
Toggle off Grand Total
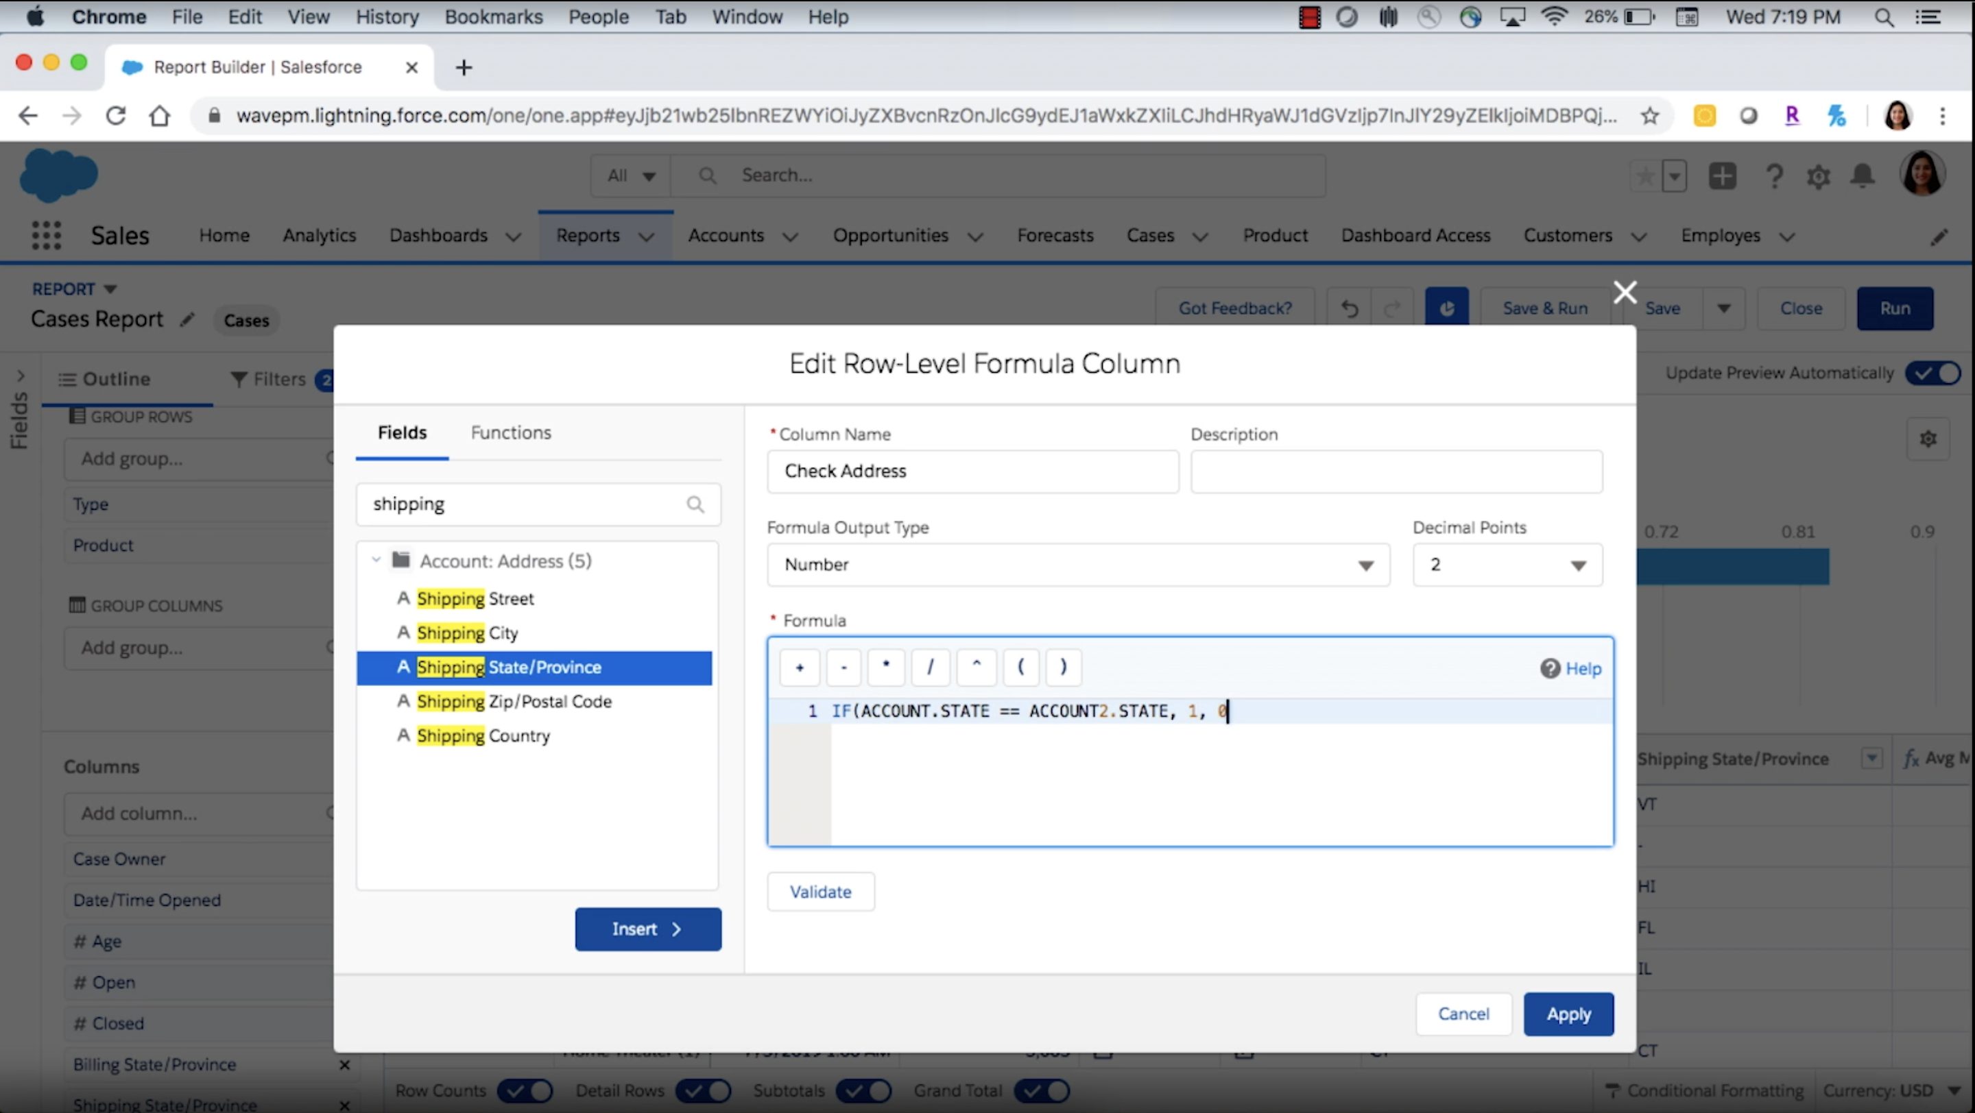[x=1041, y=1091]
